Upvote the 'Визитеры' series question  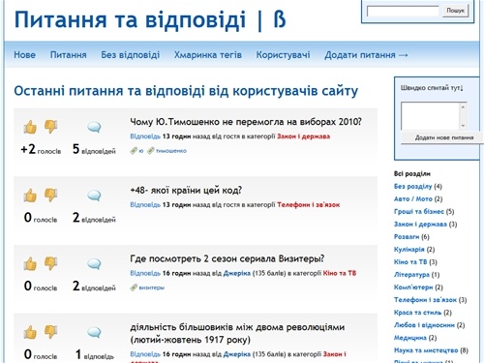tap(30, 263)
